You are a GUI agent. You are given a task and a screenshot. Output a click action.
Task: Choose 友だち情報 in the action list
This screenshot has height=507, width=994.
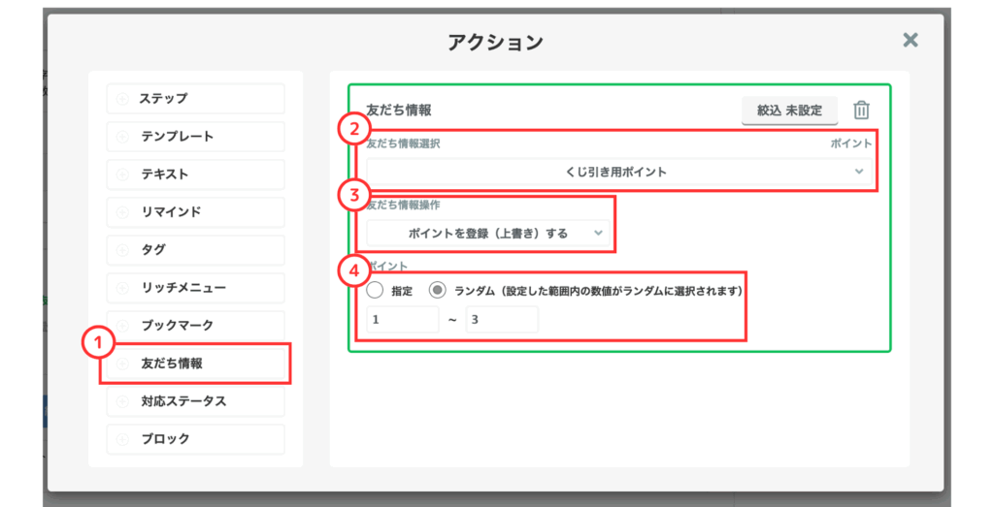[x=195, y=364]
